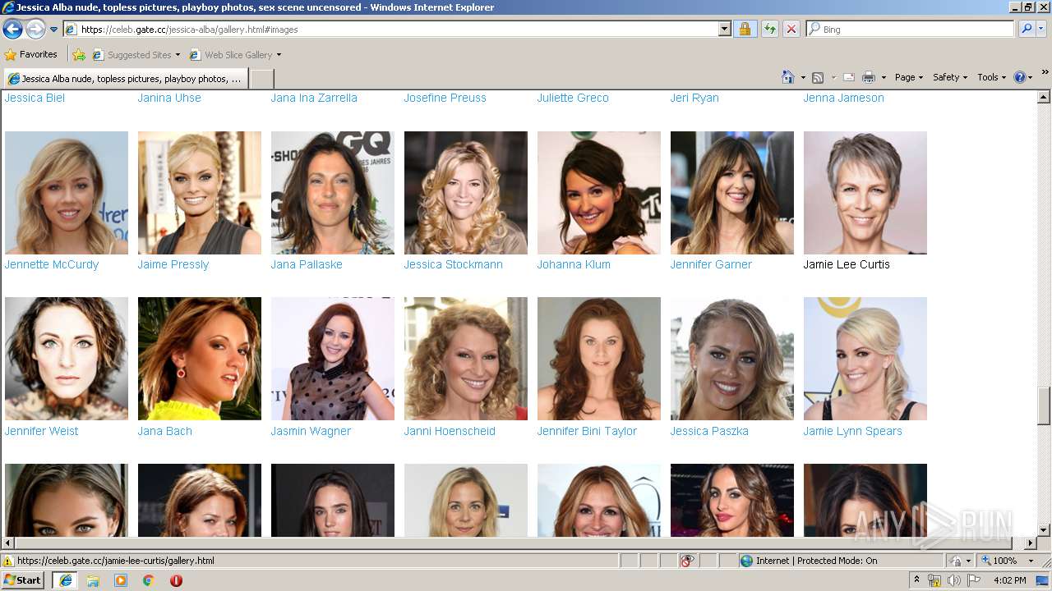The image size is (1052, 591).
Task: Click the popup blocker status bar icon
Action: pyautogui.click(x=687, y=561)
